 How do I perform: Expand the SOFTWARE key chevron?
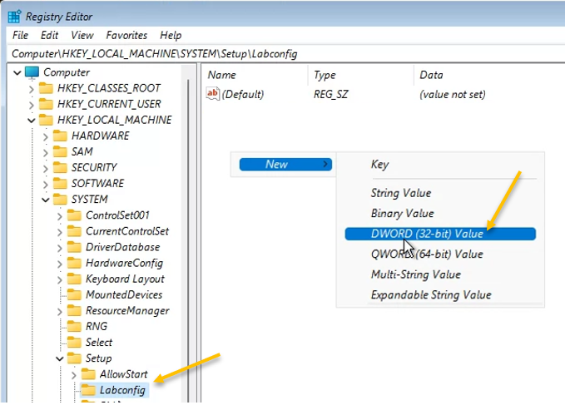tap(46, 185)
